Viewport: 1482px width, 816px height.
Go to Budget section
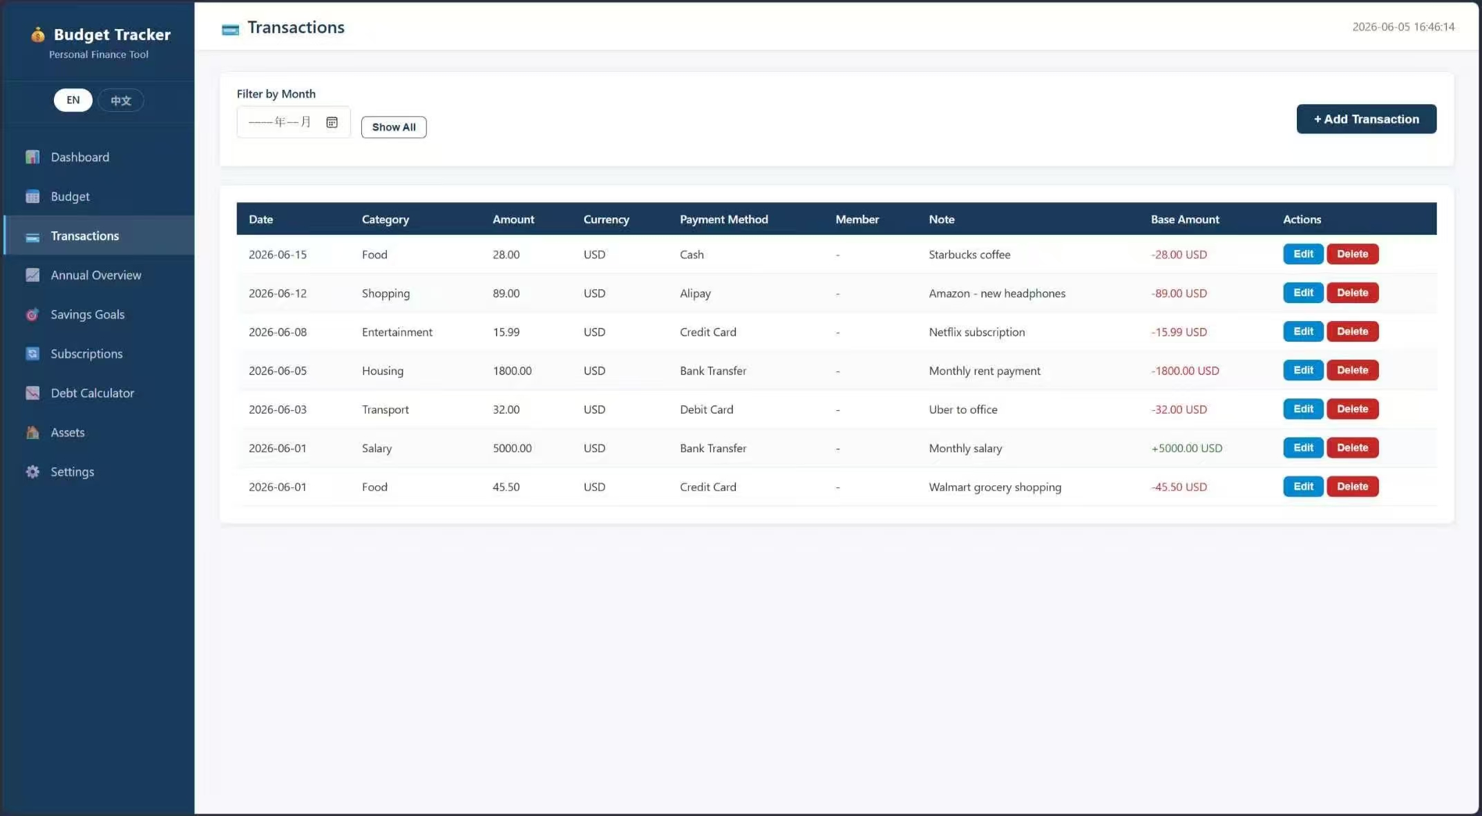tap(99, 197)
